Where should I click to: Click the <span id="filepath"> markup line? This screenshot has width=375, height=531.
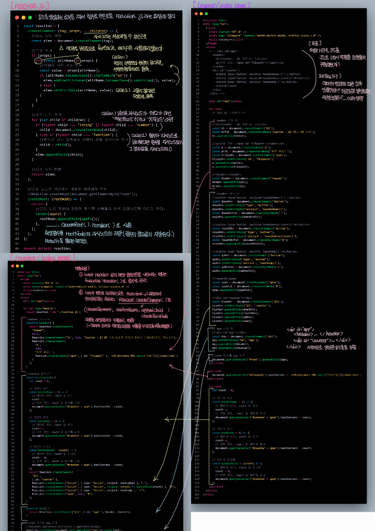249,62
